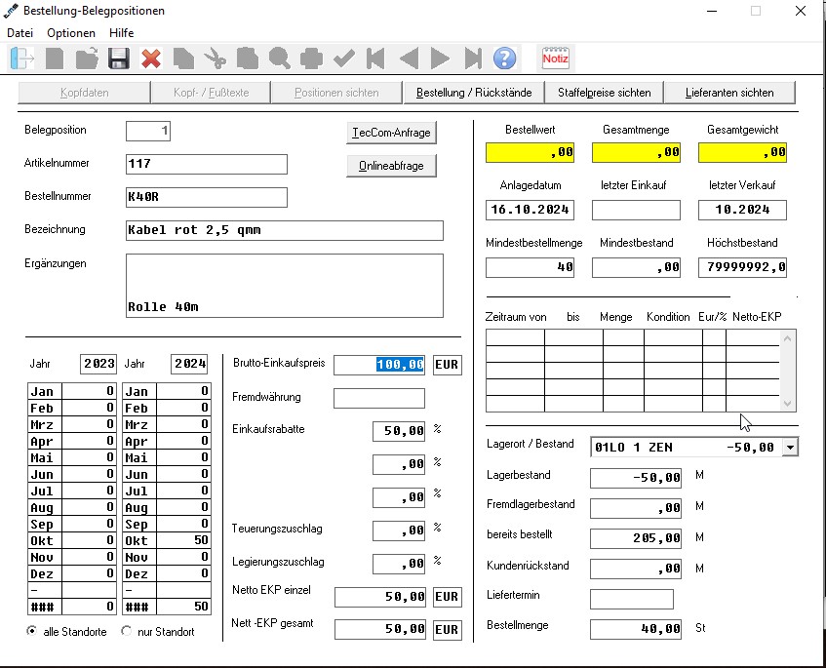Viewport: 826px width, 668px height.
Task: Click the yellow Gesamtmenge field
Action: [637, 152]
